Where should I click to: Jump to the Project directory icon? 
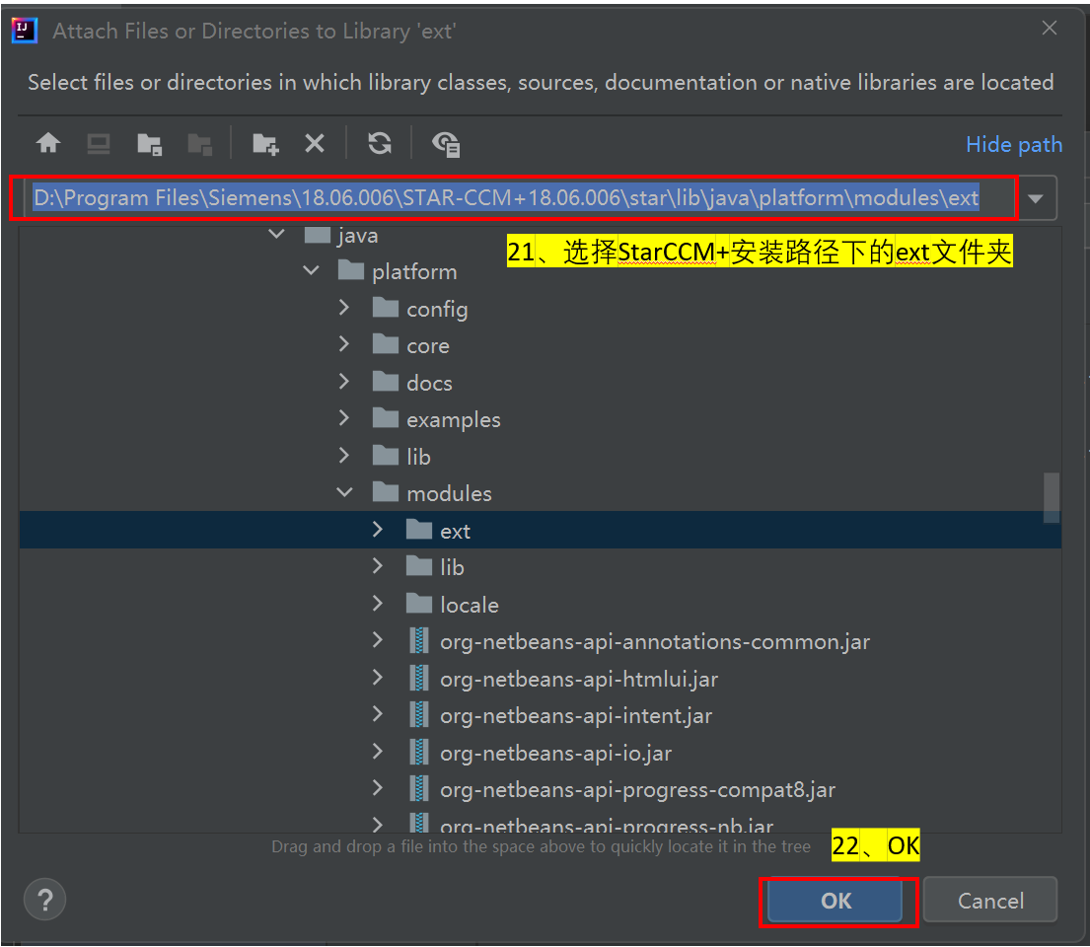150,144
